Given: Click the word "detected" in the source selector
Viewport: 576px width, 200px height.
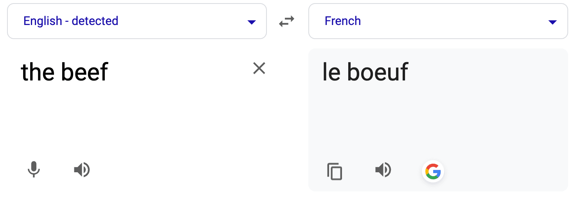Looking at the screenshot, I should pos(95,21).
